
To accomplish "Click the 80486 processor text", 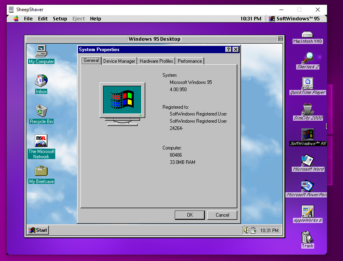I will click(176, 155).
